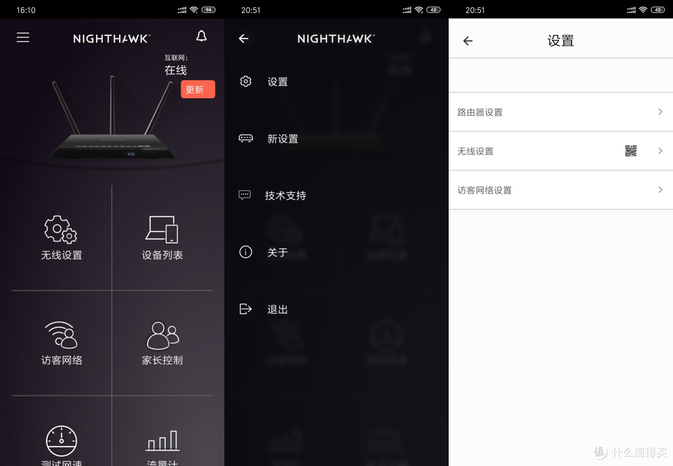This screenshot has width=673, height=466.
Task: Tap the exit arrow icon beside 退出
Action: coord(246,309)
